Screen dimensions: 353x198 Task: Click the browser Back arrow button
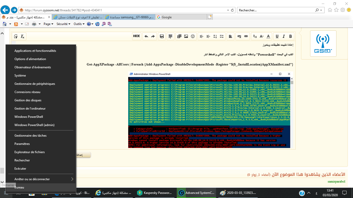click(x=5, y=10)
